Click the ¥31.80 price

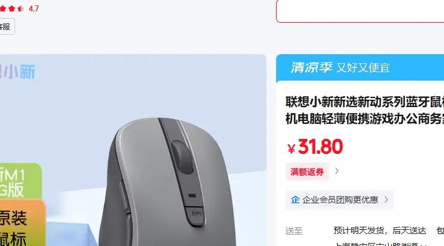tap(315, 147)
